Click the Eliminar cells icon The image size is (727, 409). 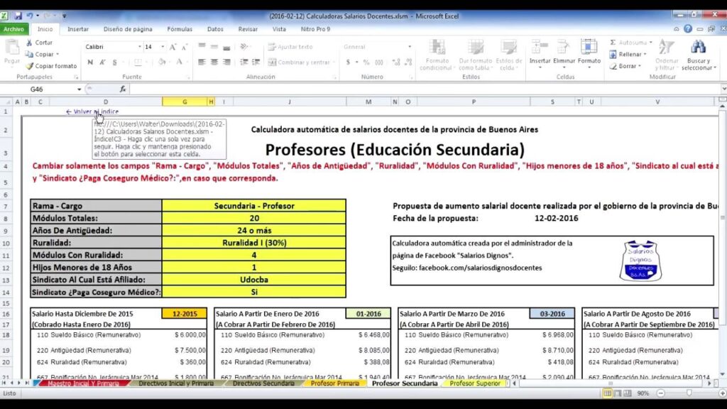(564, 48)
